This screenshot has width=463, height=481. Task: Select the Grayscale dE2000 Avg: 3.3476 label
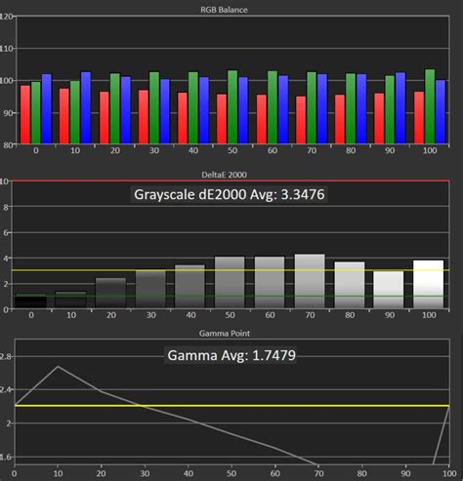pos(230,194)
